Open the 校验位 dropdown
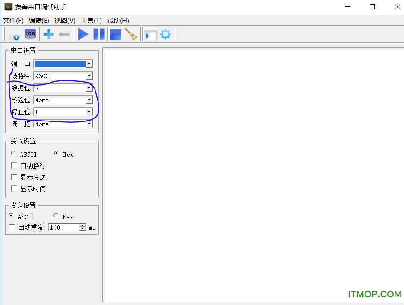 pyautogui.click(x=89, y=100)
